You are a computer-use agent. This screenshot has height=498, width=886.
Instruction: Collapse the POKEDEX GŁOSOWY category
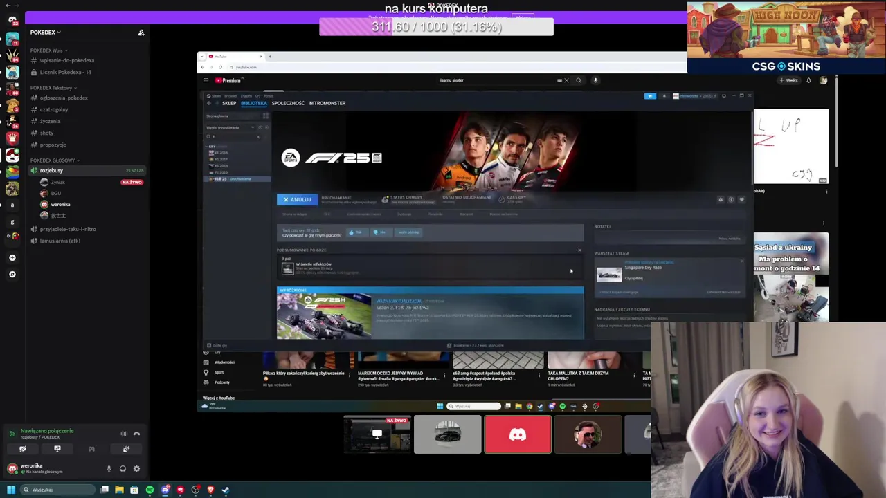pyautogui.click(x=54, y=160)
